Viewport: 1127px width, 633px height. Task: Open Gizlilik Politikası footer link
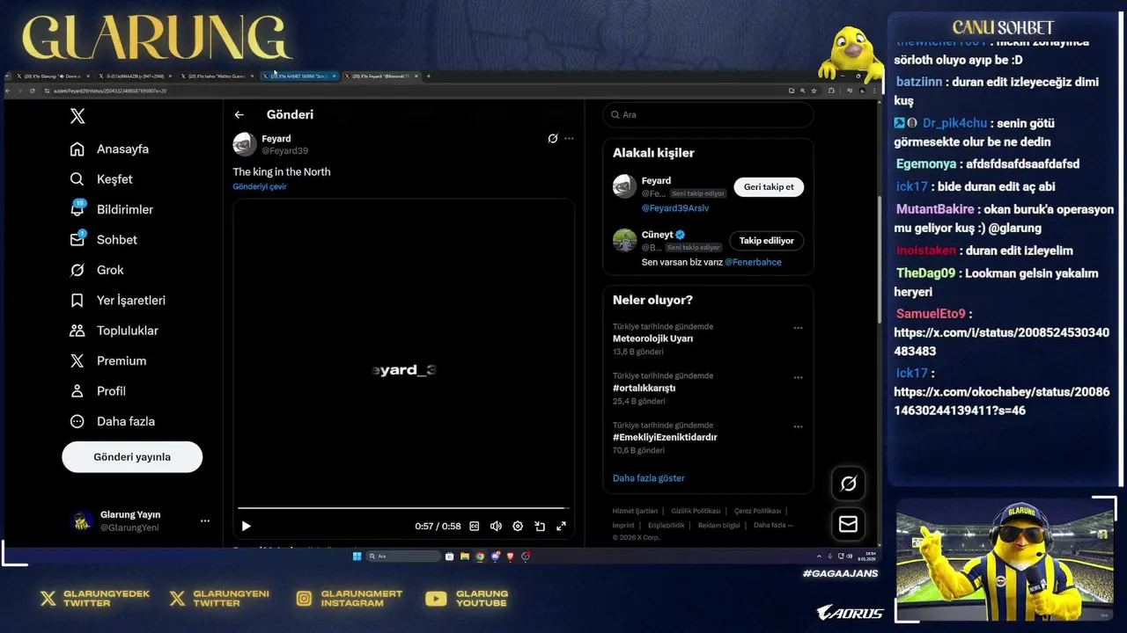pyautogui.click(x=696, y=511)
